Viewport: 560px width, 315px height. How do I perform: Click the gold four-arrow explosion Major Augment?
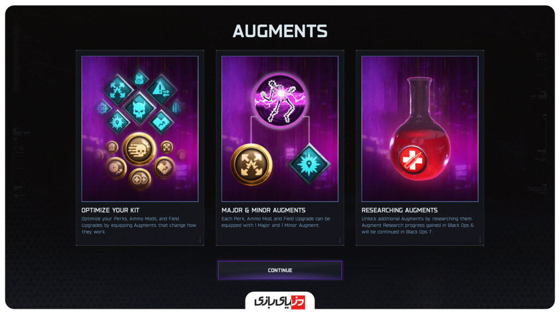(x=252, y=165)
